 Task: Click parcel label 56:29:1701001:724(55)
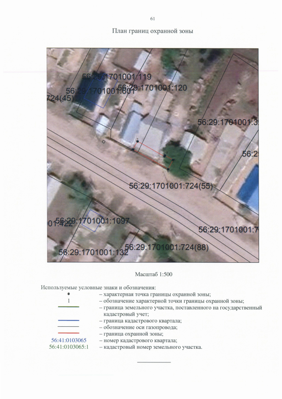coord(171,186)
